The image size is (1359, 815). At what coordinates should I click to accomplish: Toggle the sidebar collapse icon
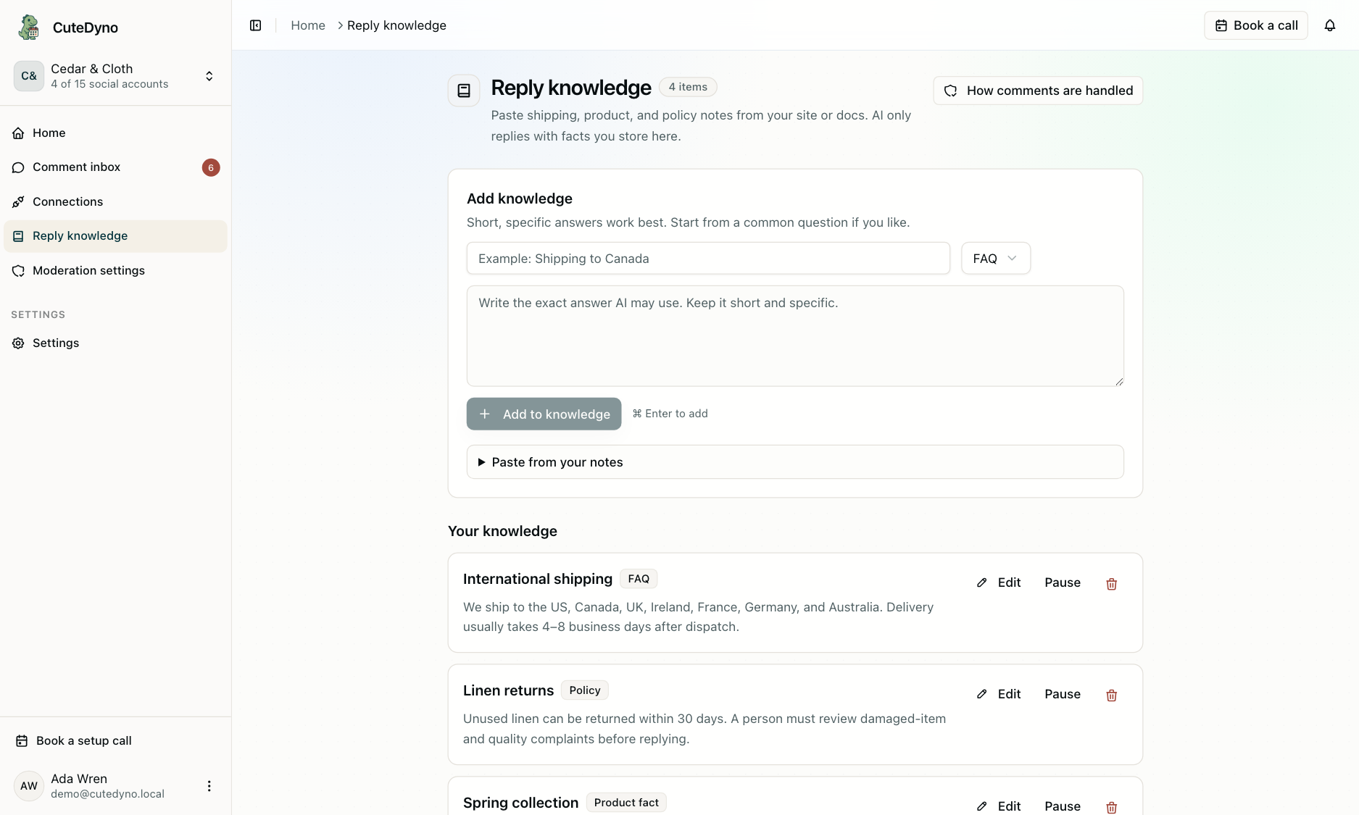pos(255,25)
